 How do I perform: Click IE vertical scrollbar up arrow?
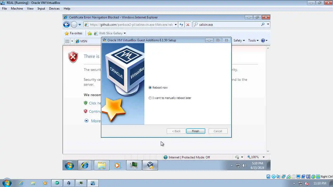268,48
